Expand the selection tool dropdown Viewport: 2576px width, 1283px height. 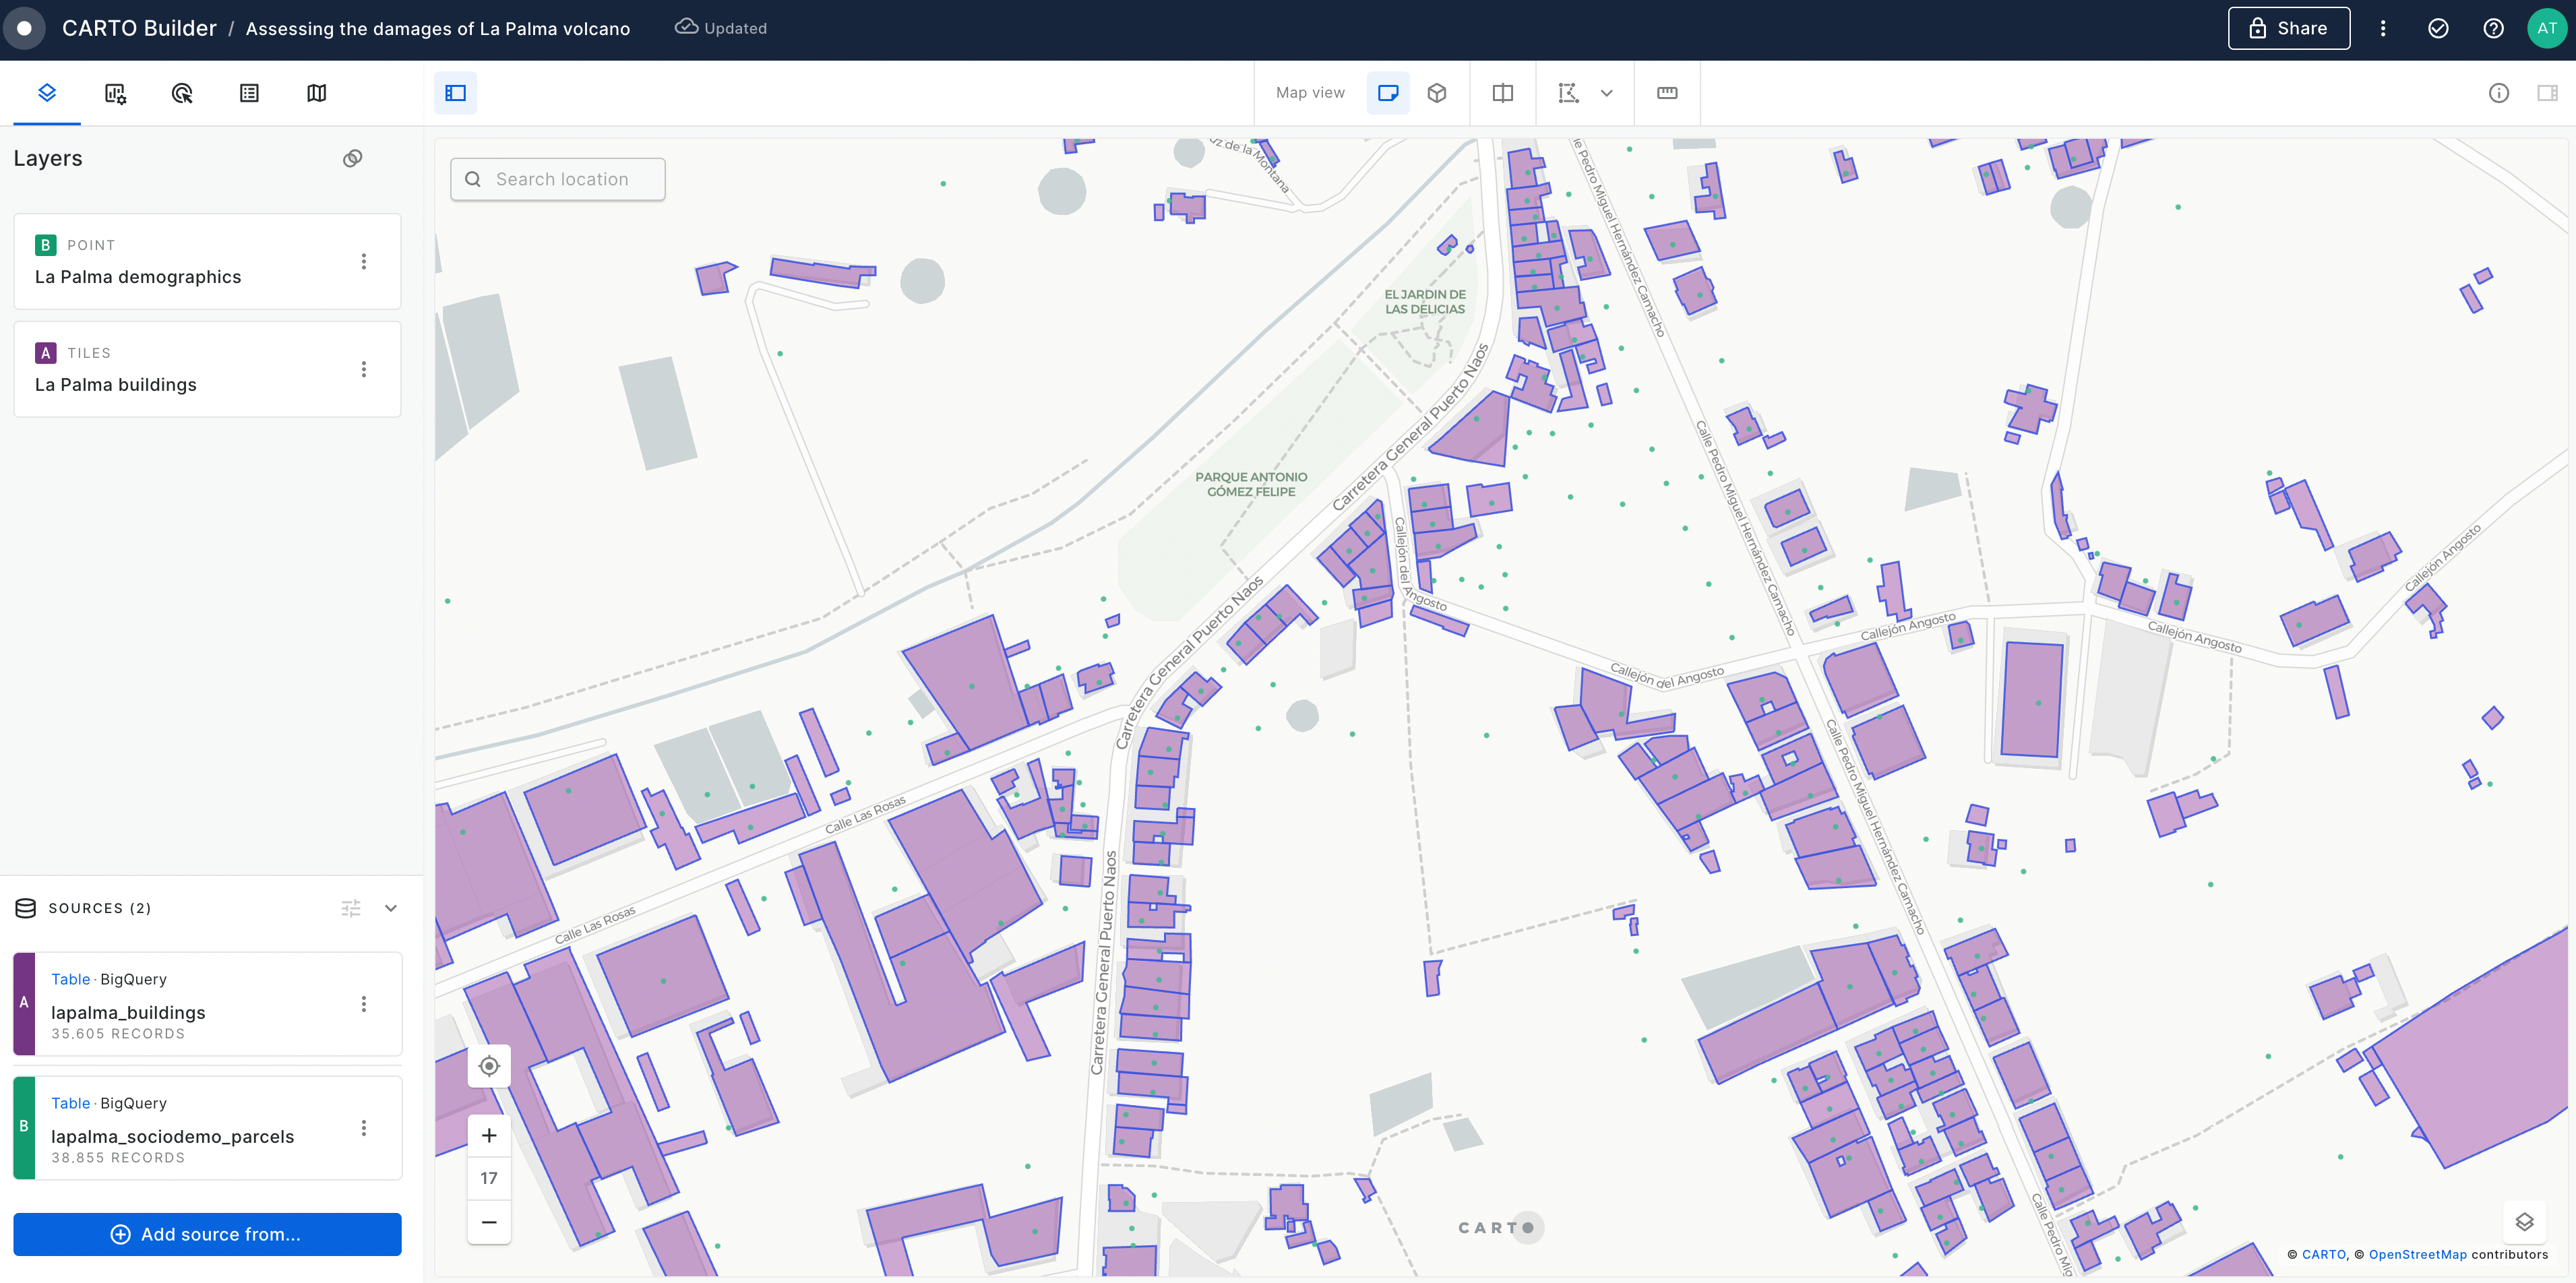tap(1607, 93)
